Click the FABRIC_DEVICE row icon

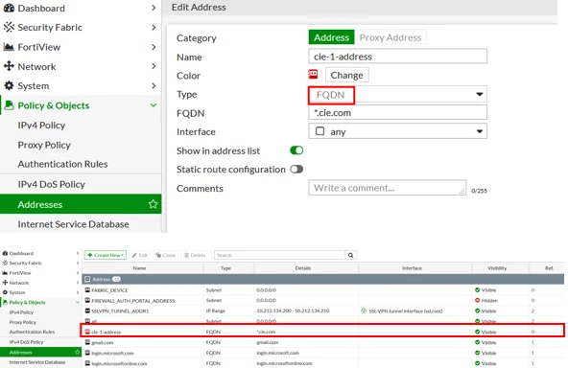coord(87,289)
